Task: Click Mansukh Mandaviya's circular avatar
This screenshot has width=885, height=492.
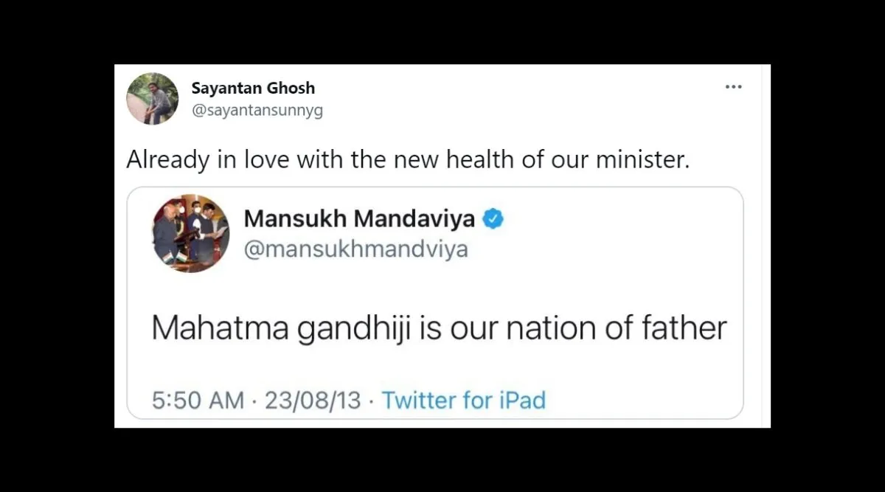Action: tap(191, 234)
